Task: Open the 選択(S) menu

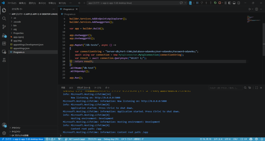Action: [32, 3]
